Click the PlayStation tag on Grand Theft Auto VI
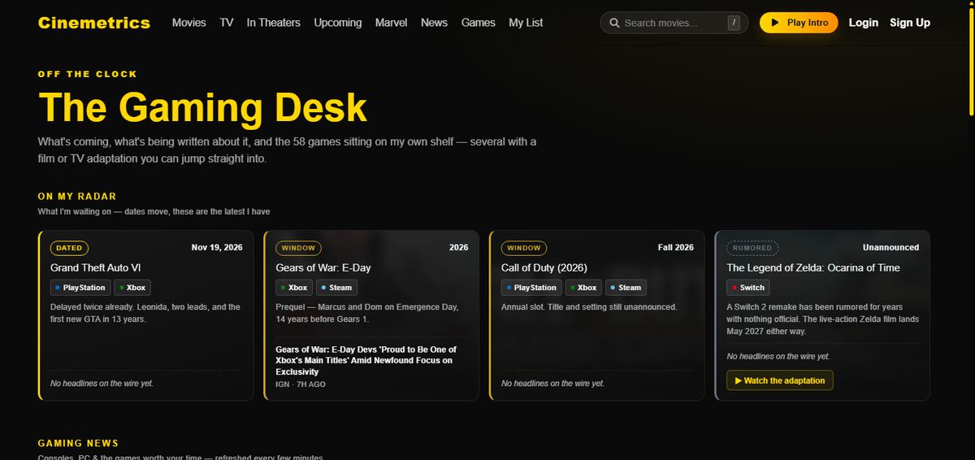 (80, 288)
